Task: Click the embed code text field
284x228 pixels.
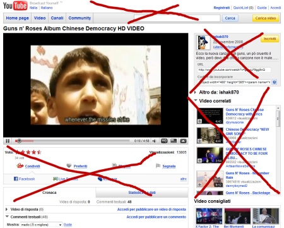Action: pos(234,82)
